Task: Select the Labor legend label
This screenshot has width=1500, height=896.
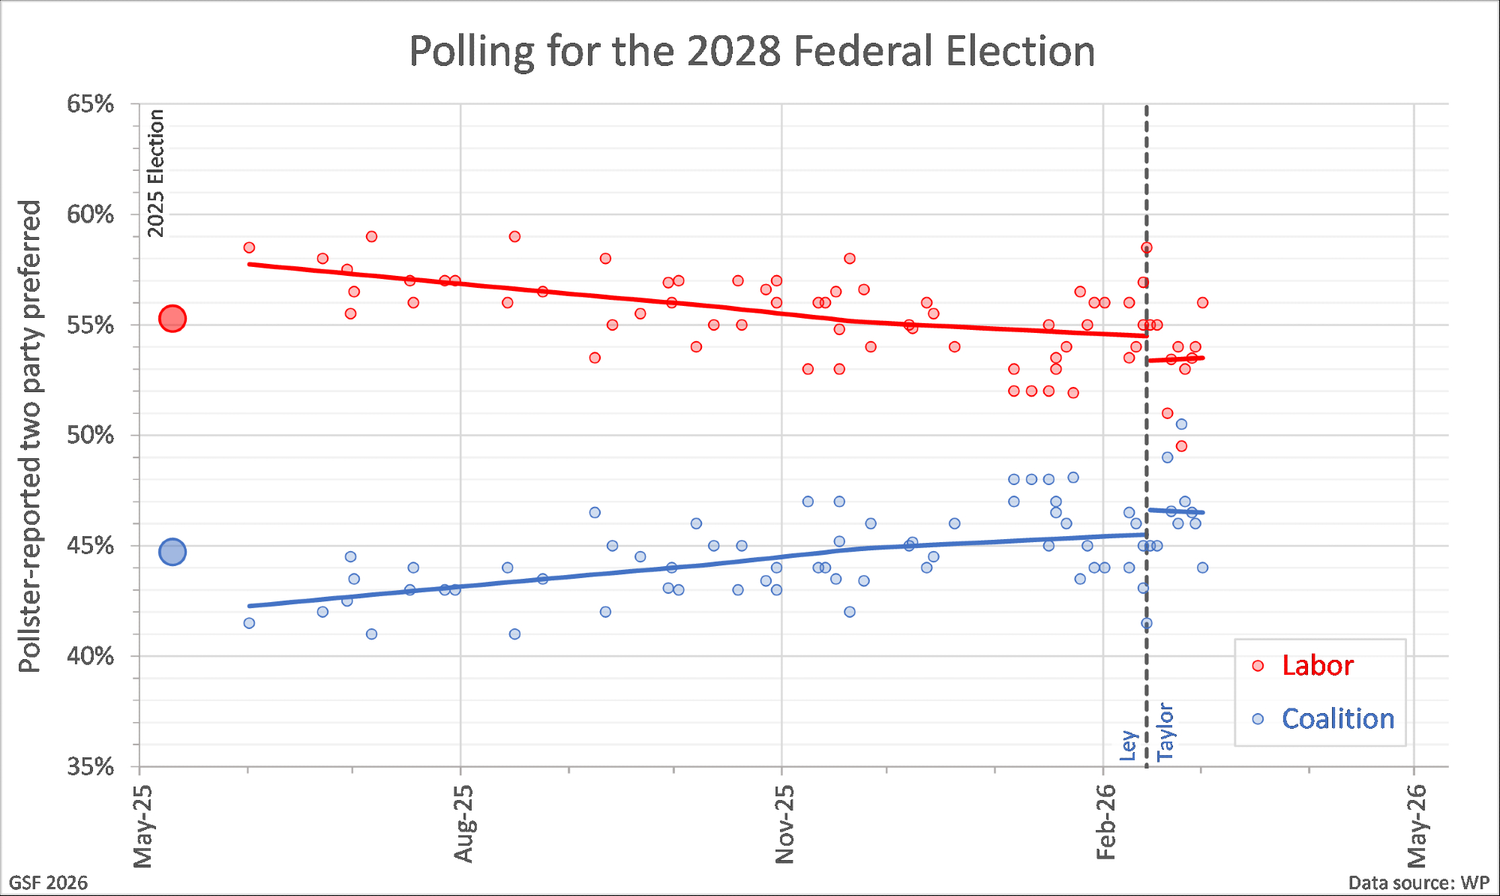Action: point(1317,666)
